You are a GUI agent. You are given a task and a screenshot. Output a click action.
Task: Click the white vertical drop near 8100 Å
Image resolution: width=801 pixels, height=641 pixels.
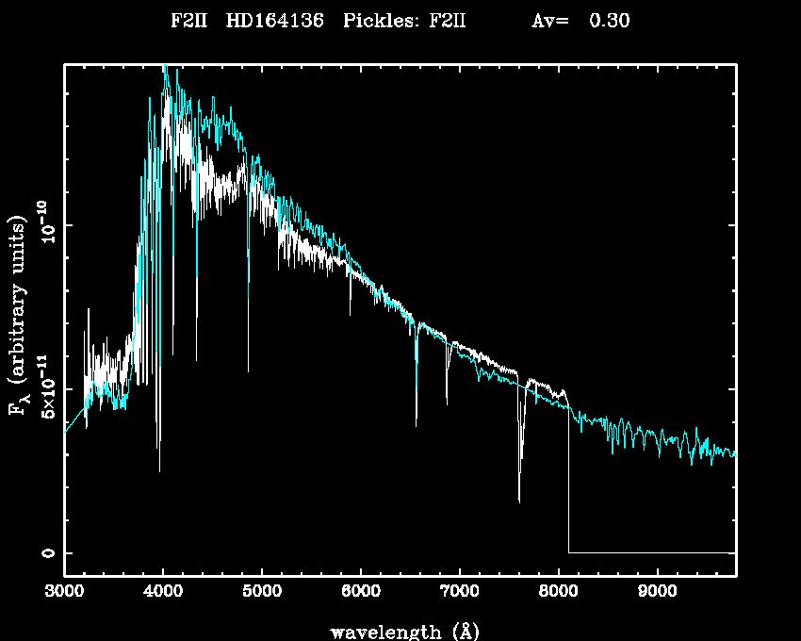click(568, 481)
